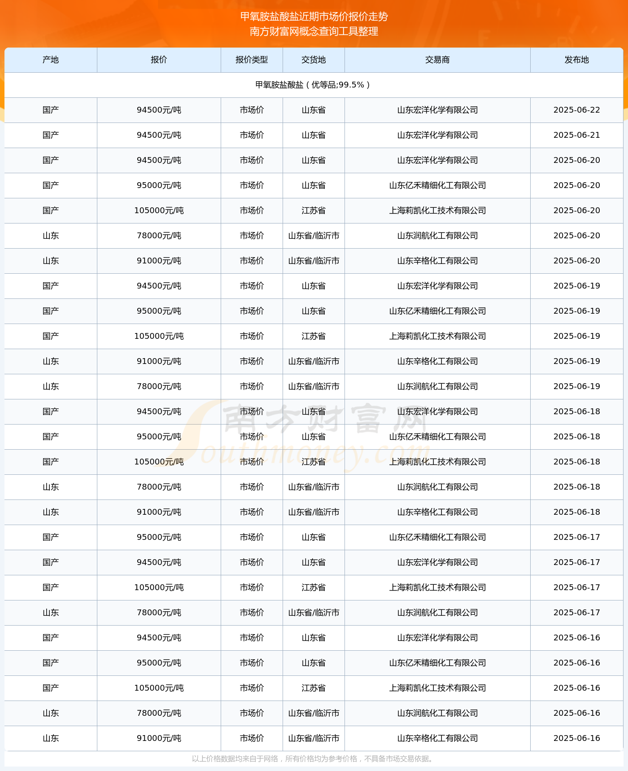Click the 交易商 column header
Viewport: 628px width, 771px height.
click(437, 60)
